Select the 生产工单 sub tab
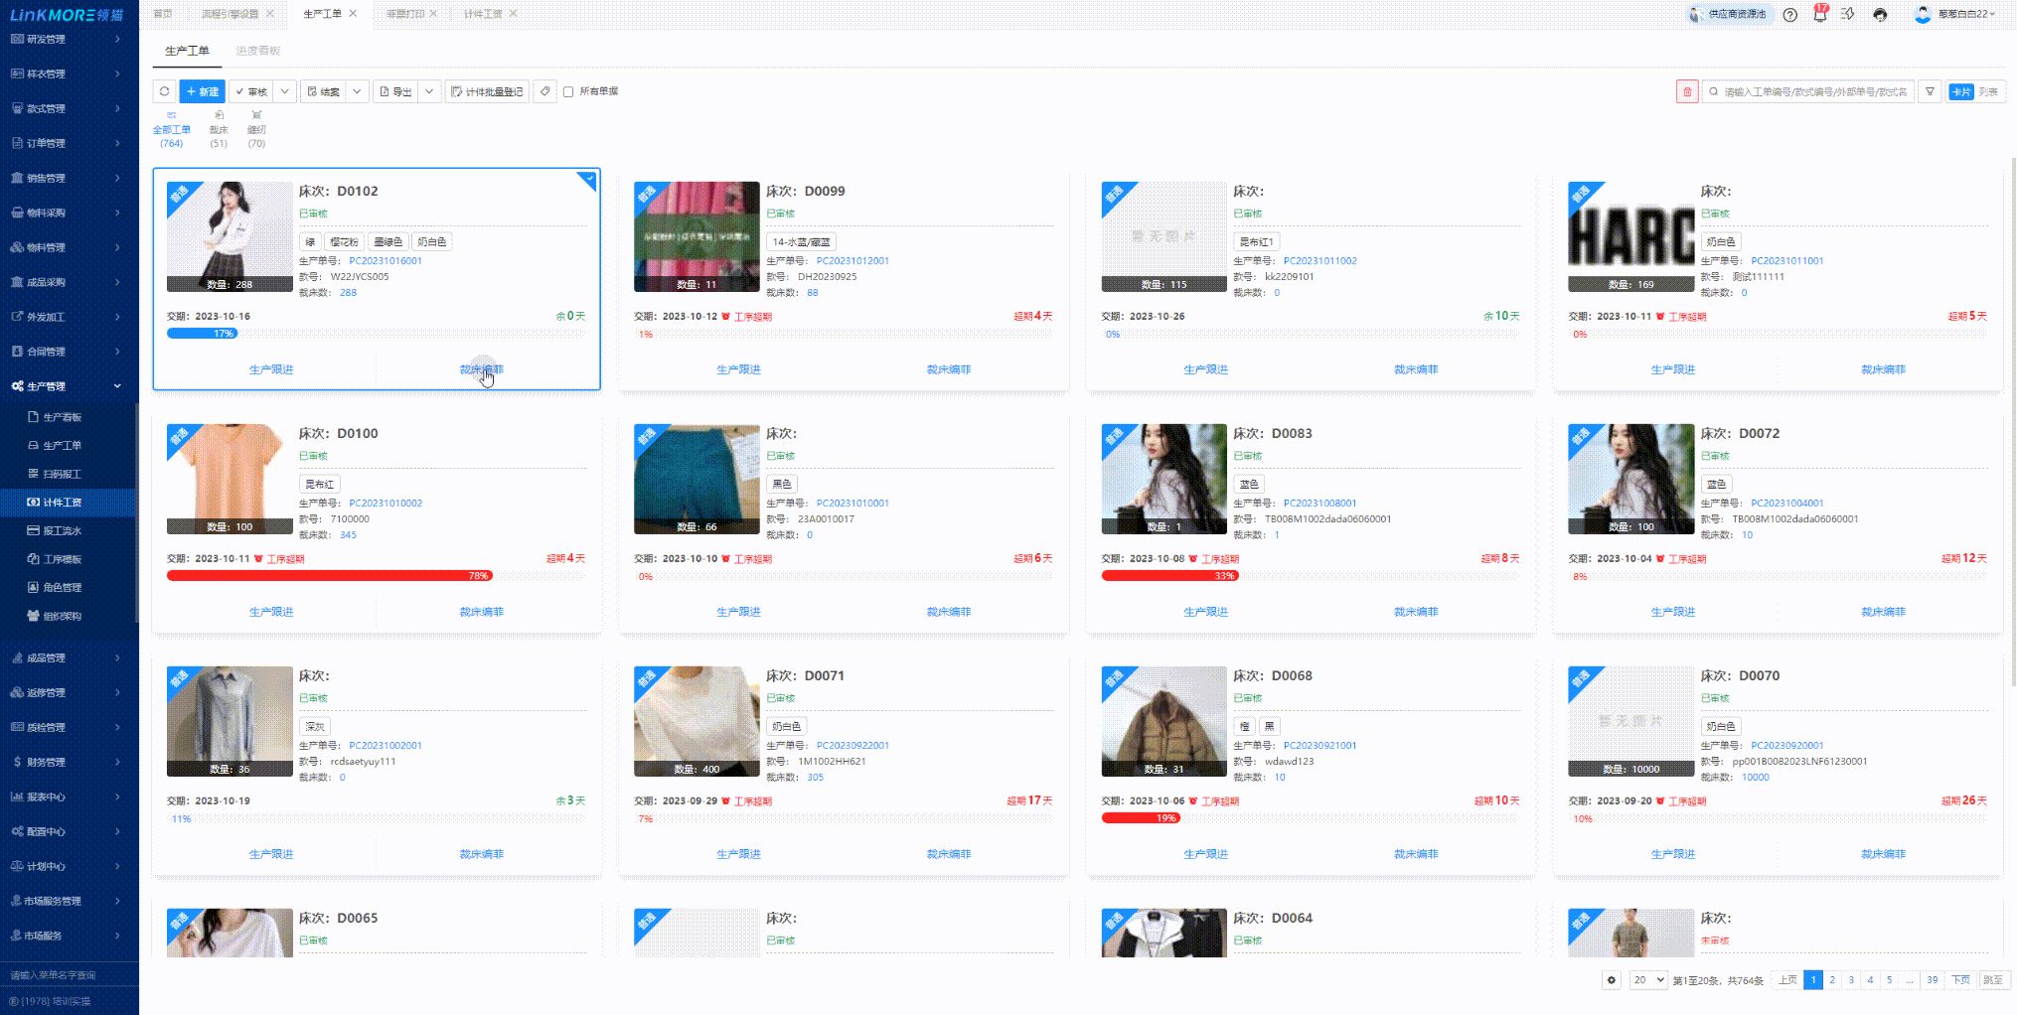Viewport: 2017px width, 1015px height. 187,51
